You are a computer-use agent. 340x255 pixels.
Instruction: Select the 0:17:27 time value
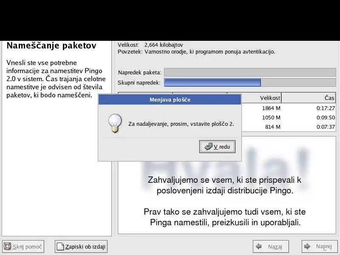326,108
